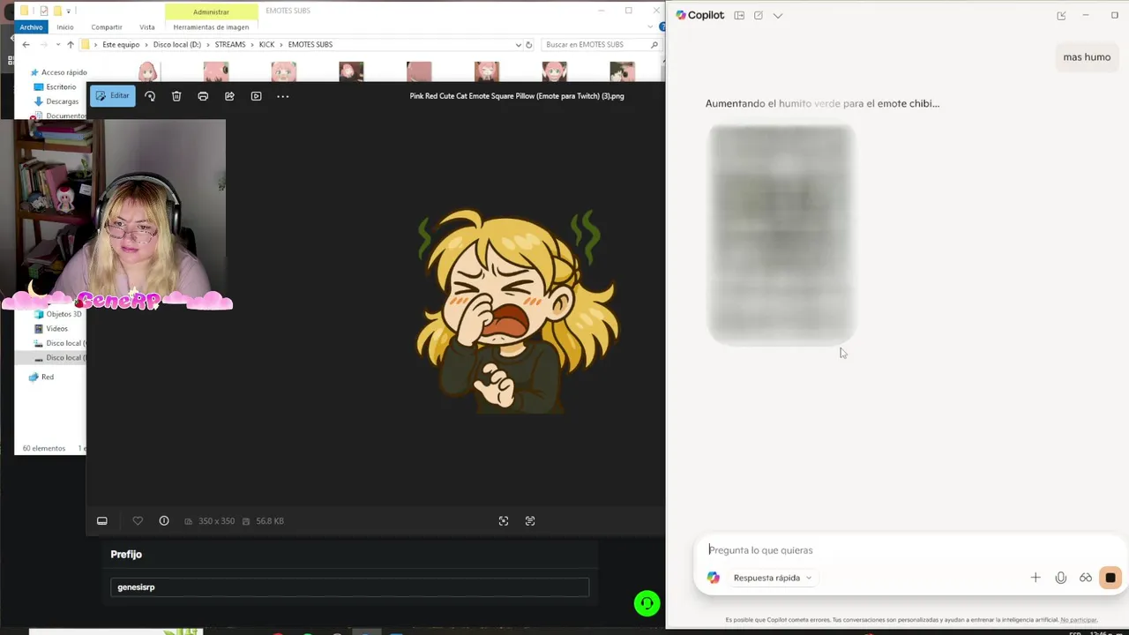Click the Copilot logo beside Respuesta rápida
Viewport: 1129px width, 635px height.
pyautogui.click(x=714, y=578)
